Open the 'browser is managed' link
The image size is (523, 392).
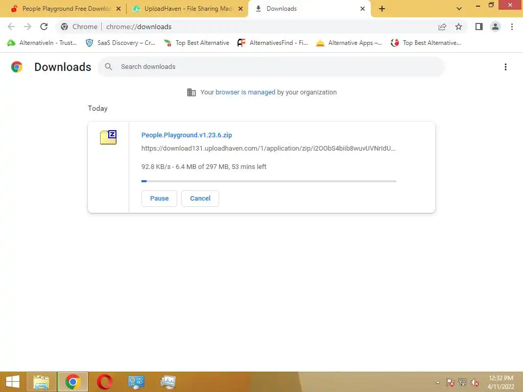click(245, 92)
